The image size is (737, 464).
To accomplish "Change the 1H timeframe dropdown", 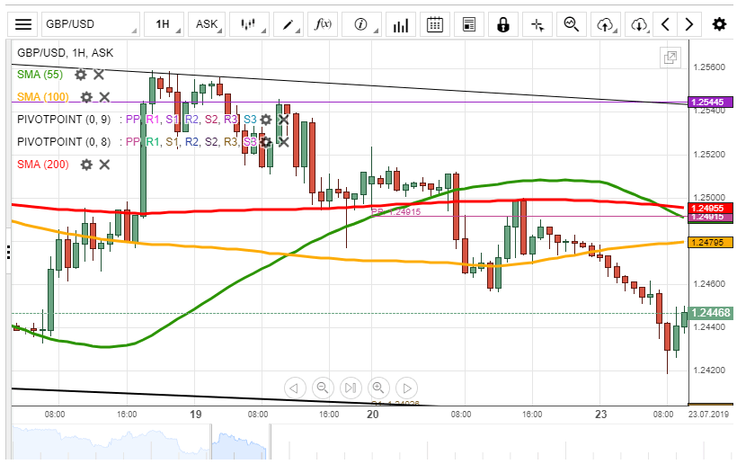I will pyautogui.click(x=164, y=24).
